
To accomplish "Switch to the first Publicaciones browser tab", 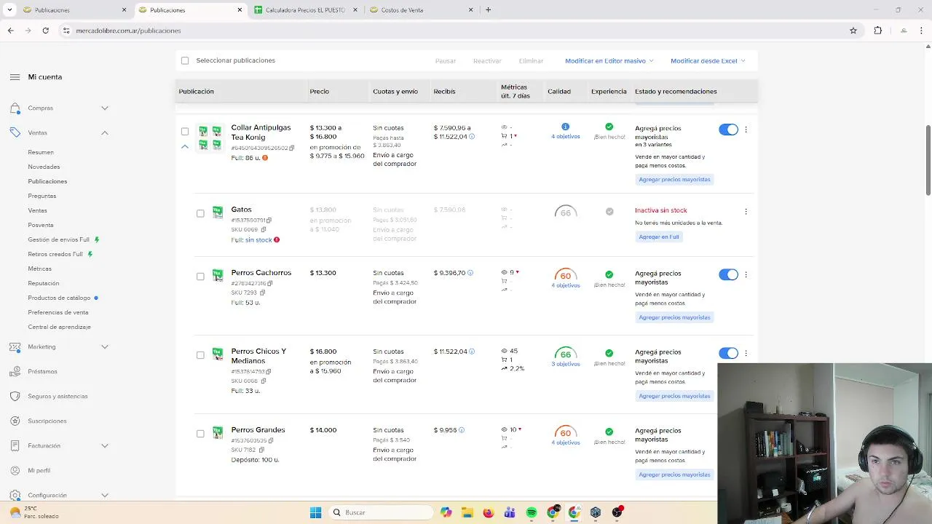I will [x=73, y=10].
